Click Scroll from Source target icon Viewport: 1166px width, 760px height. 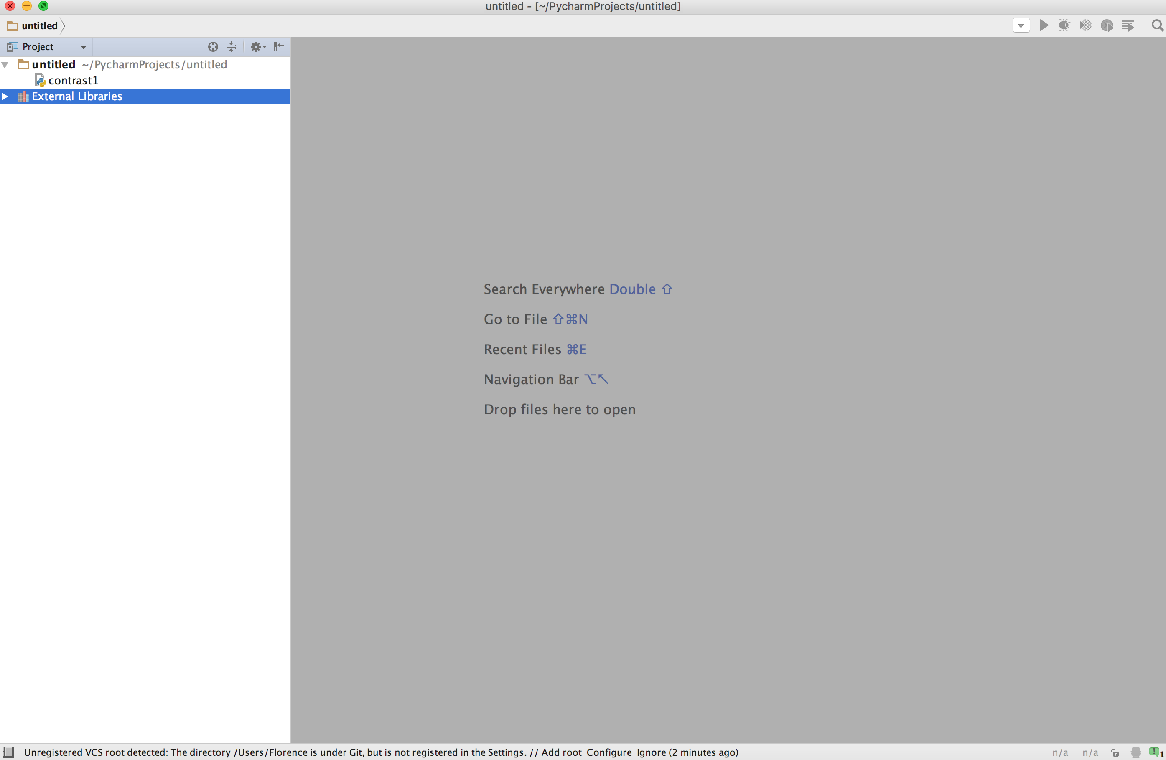[x=213, y=47]
